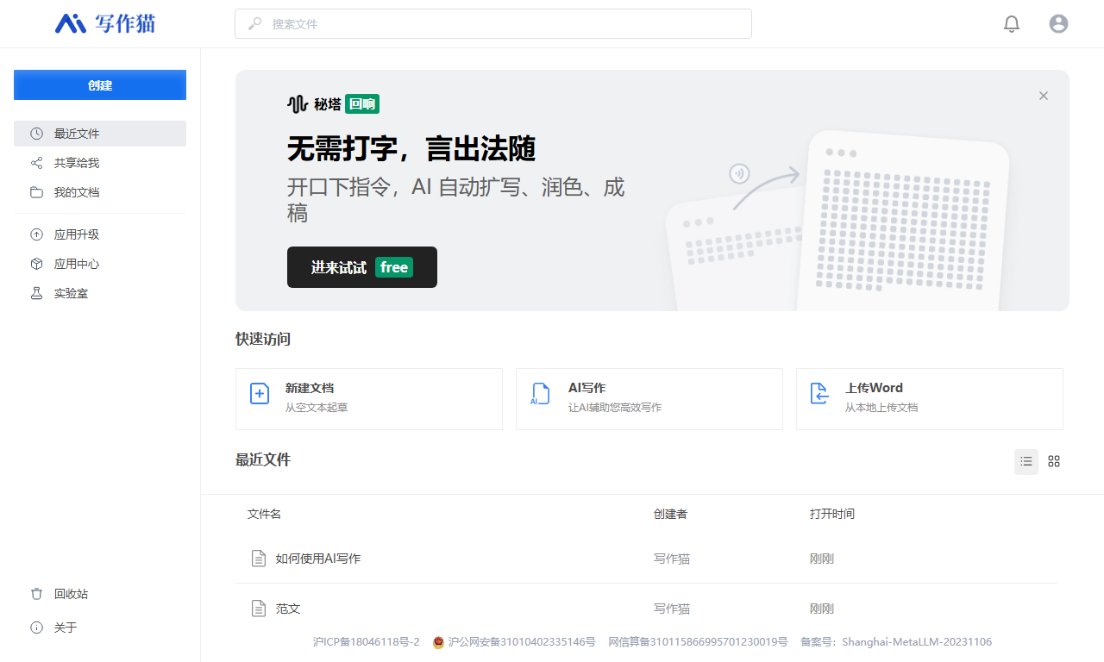
Task: Open the file named 范文
Action: (x=288, y=609)
